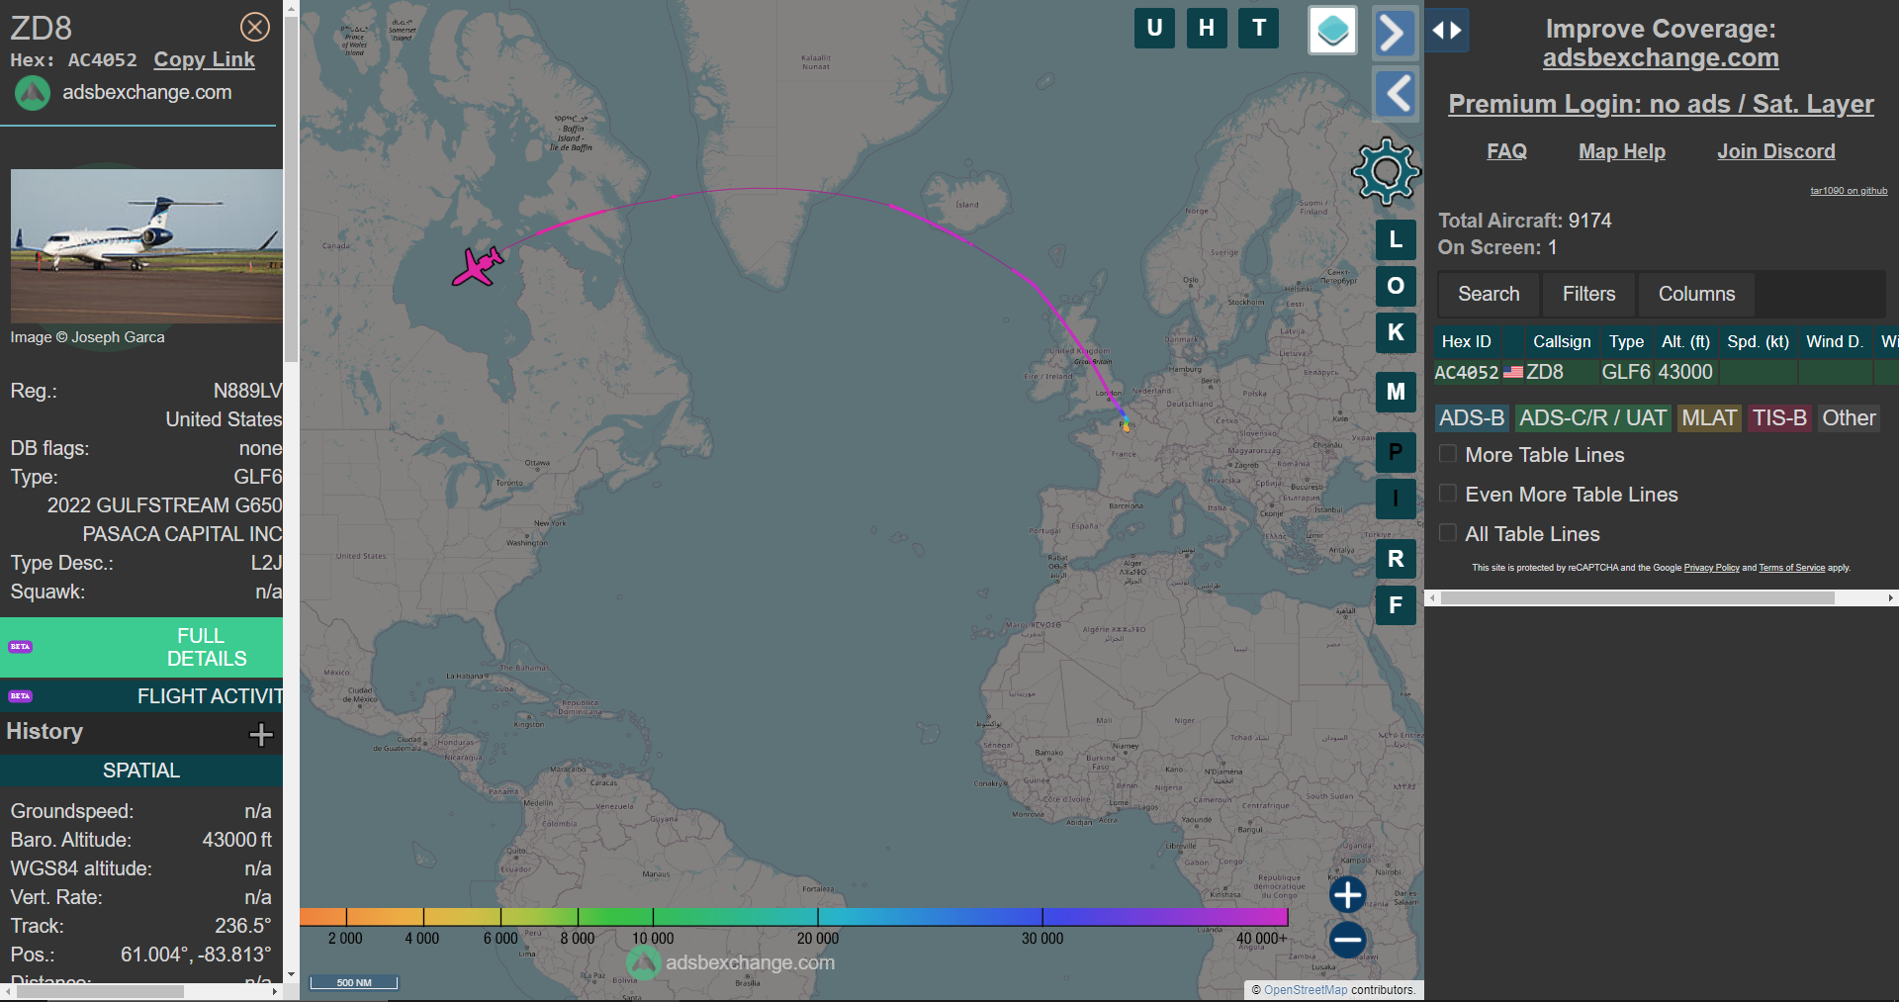Open settings via the gear icon
This screenshot has height=1002, width=1899.
click(1386, 171)
